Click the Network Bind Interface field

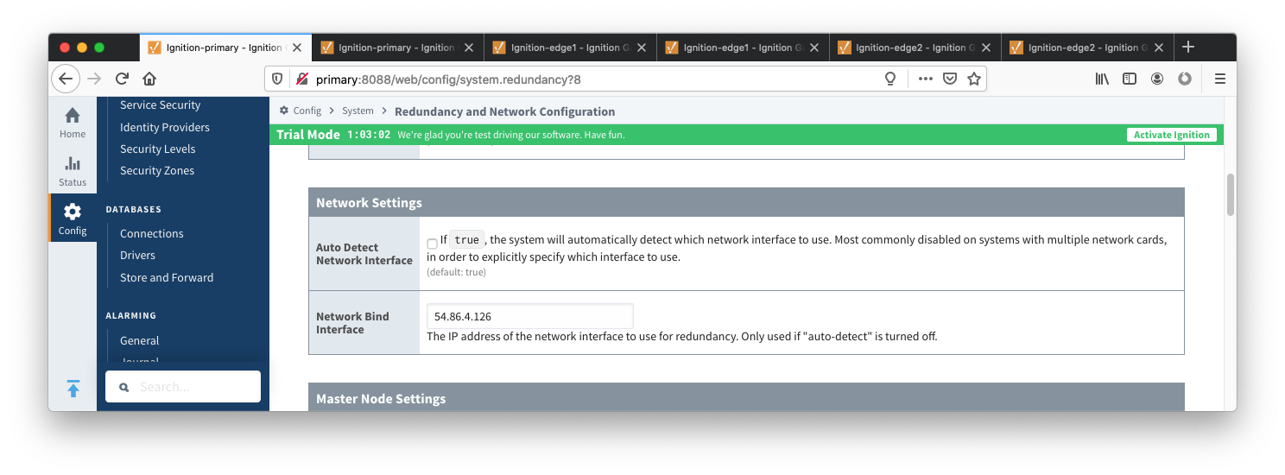pos(530,316)
